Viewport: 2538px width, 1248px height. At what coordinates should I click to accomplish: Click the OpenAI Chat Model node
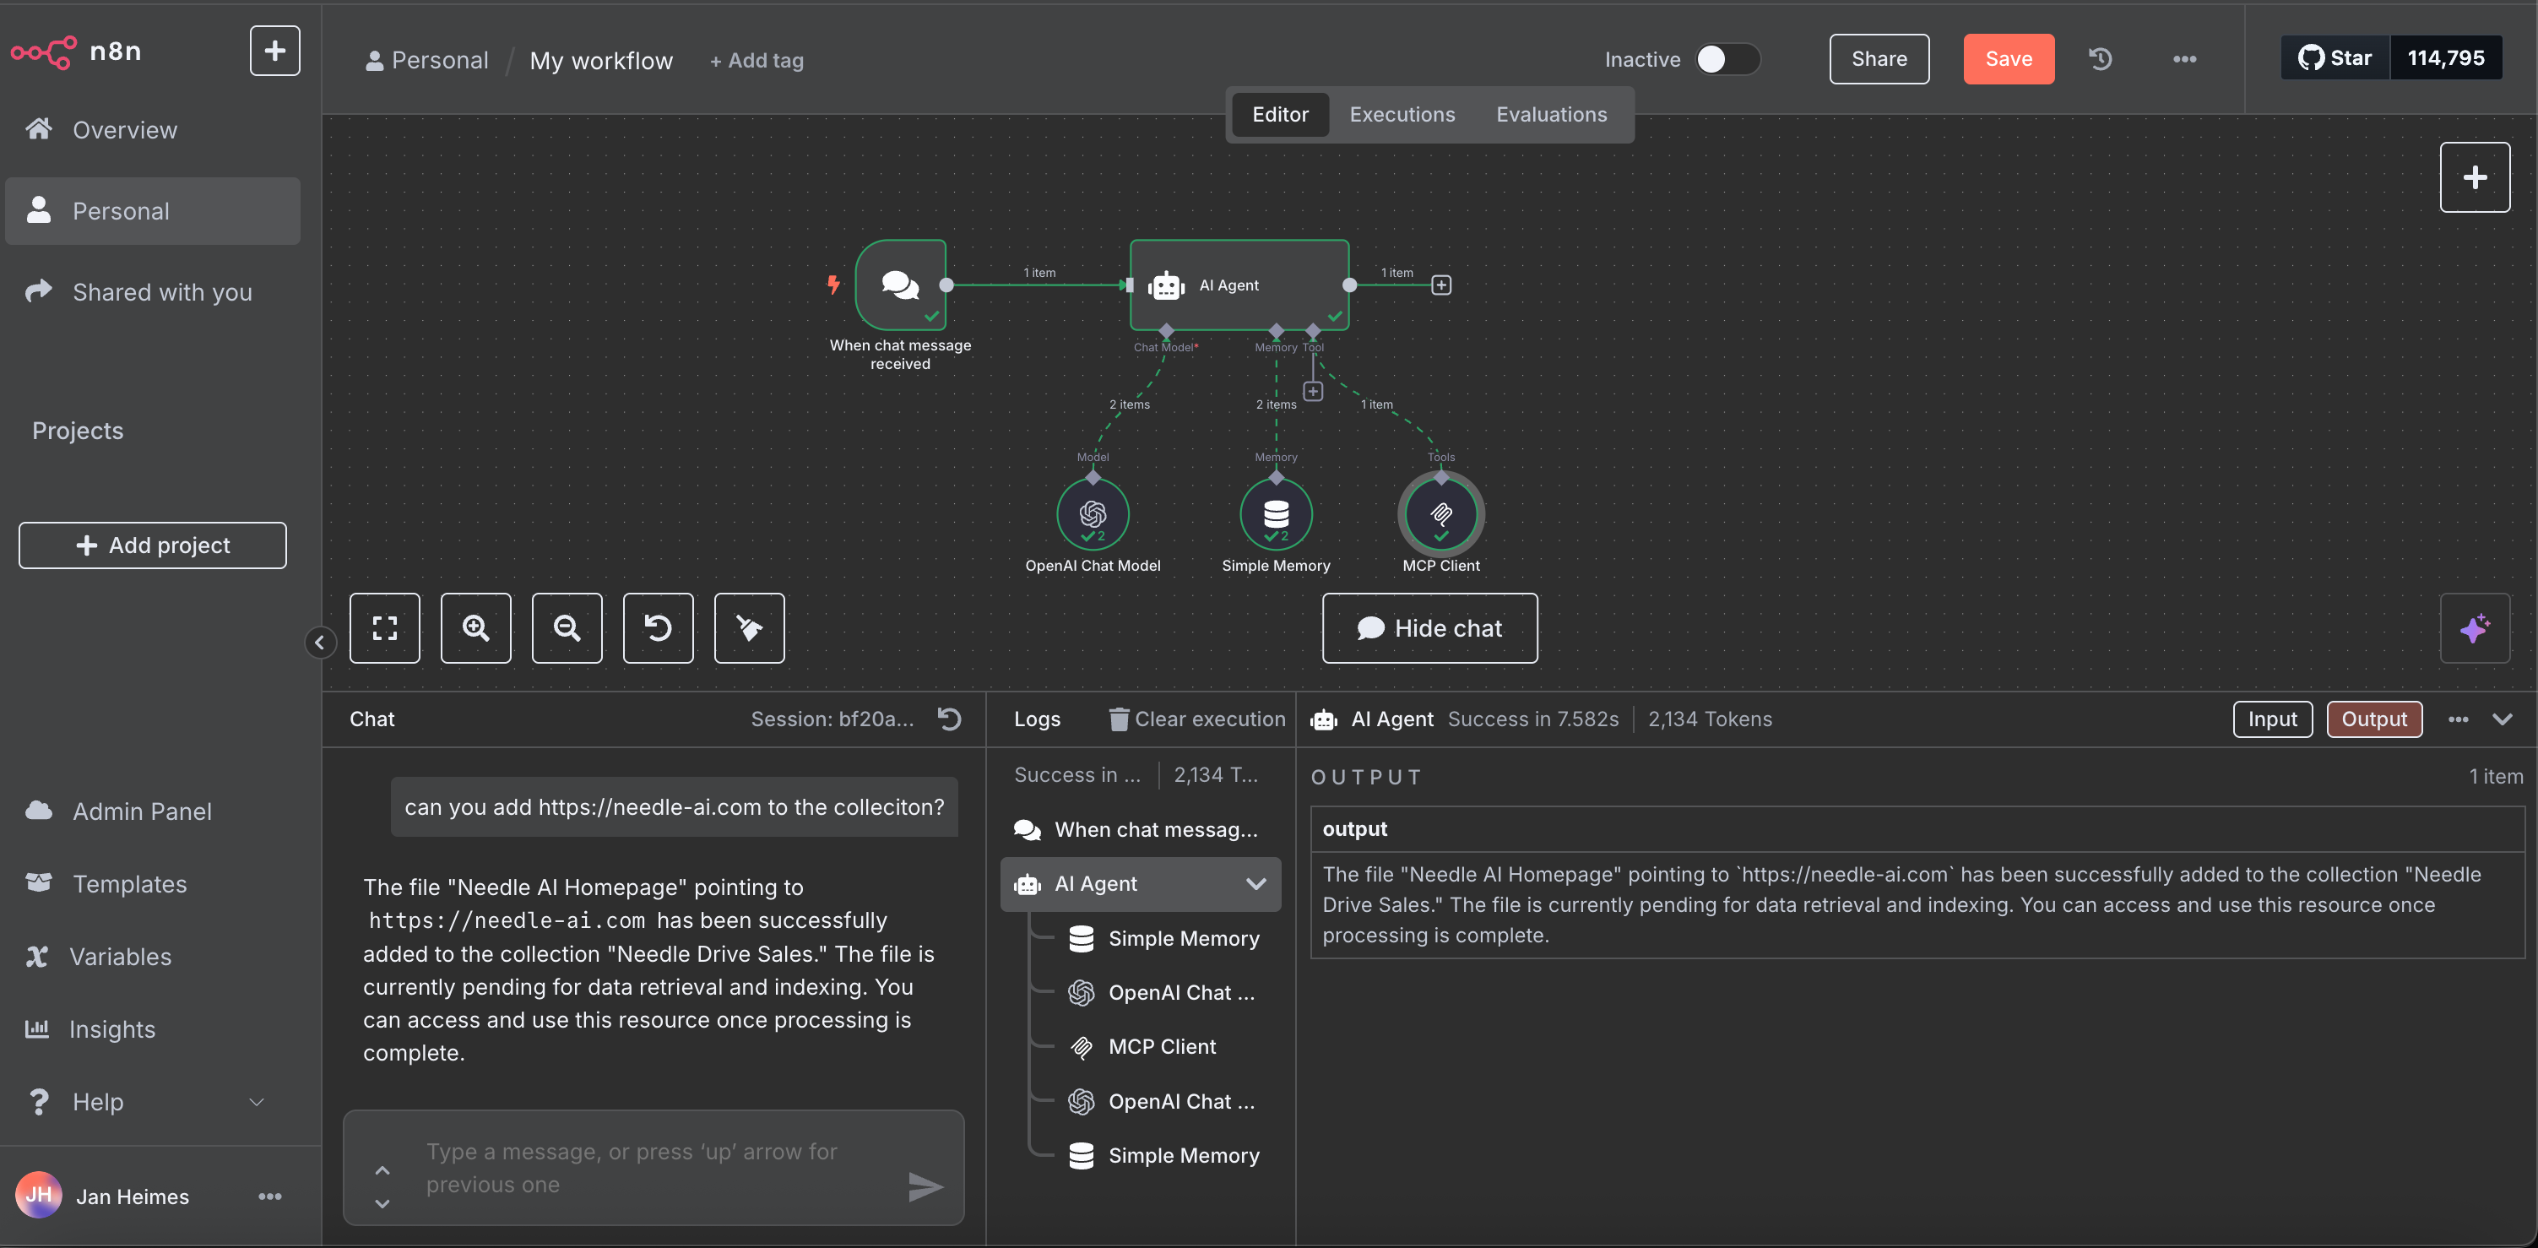tap(1092, 514)
